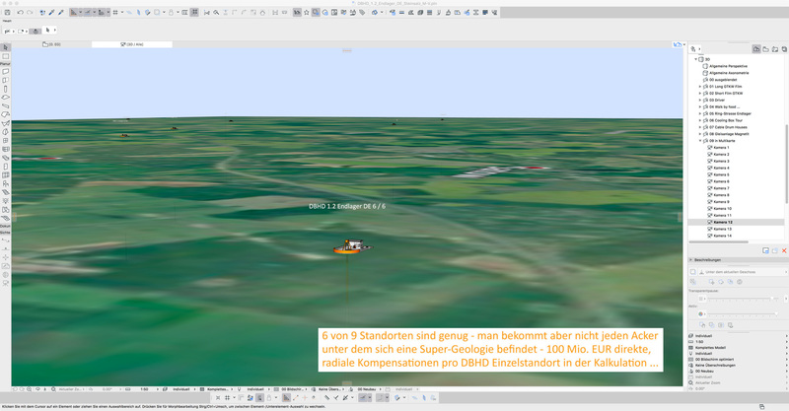
Task: Select the Arrow tool in the toolbox
Action: (x=6, y=47)
